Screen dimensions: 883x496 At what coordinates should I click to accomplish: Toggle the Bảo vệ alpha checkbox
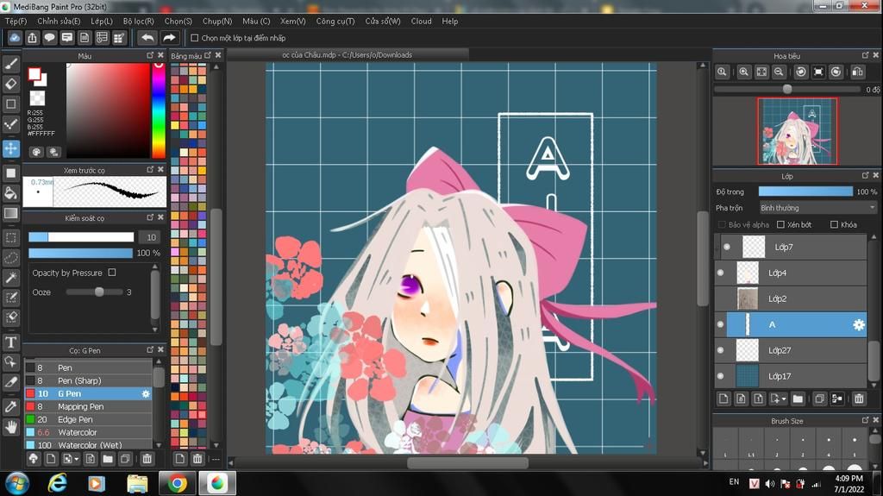(x=722, y=224)
